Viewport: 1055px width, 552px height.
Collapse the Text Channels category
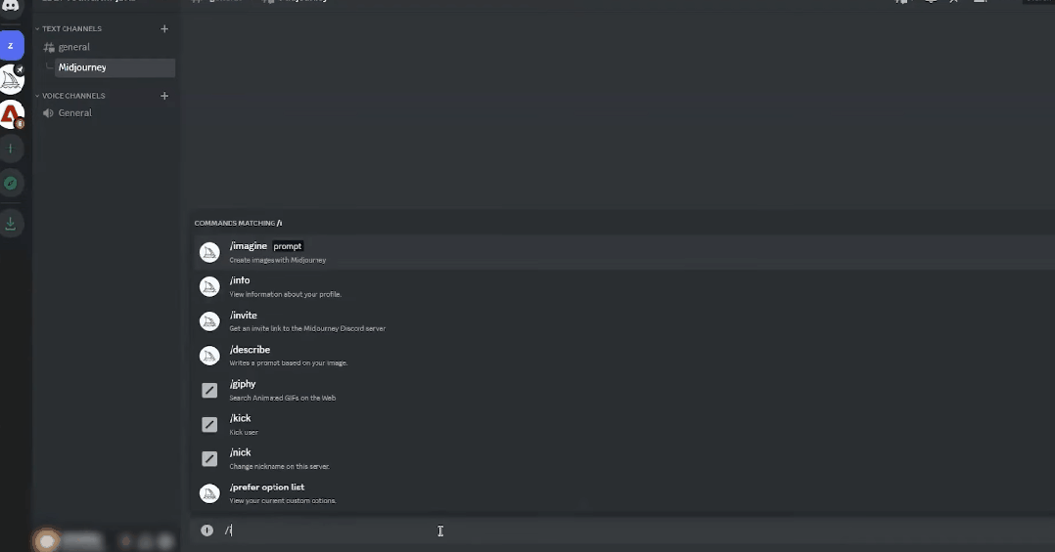70,29
